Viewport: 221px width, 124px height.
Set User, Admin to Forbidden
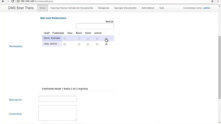pyautogui.click(x=65, y=44)
